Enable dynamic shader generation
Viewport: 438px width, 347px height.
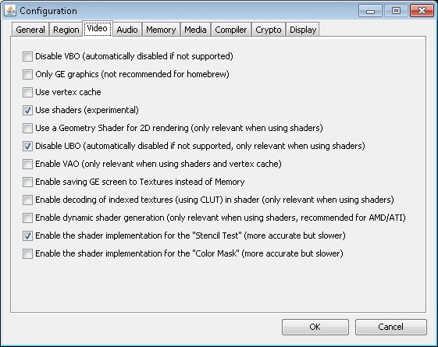(27, 218)
